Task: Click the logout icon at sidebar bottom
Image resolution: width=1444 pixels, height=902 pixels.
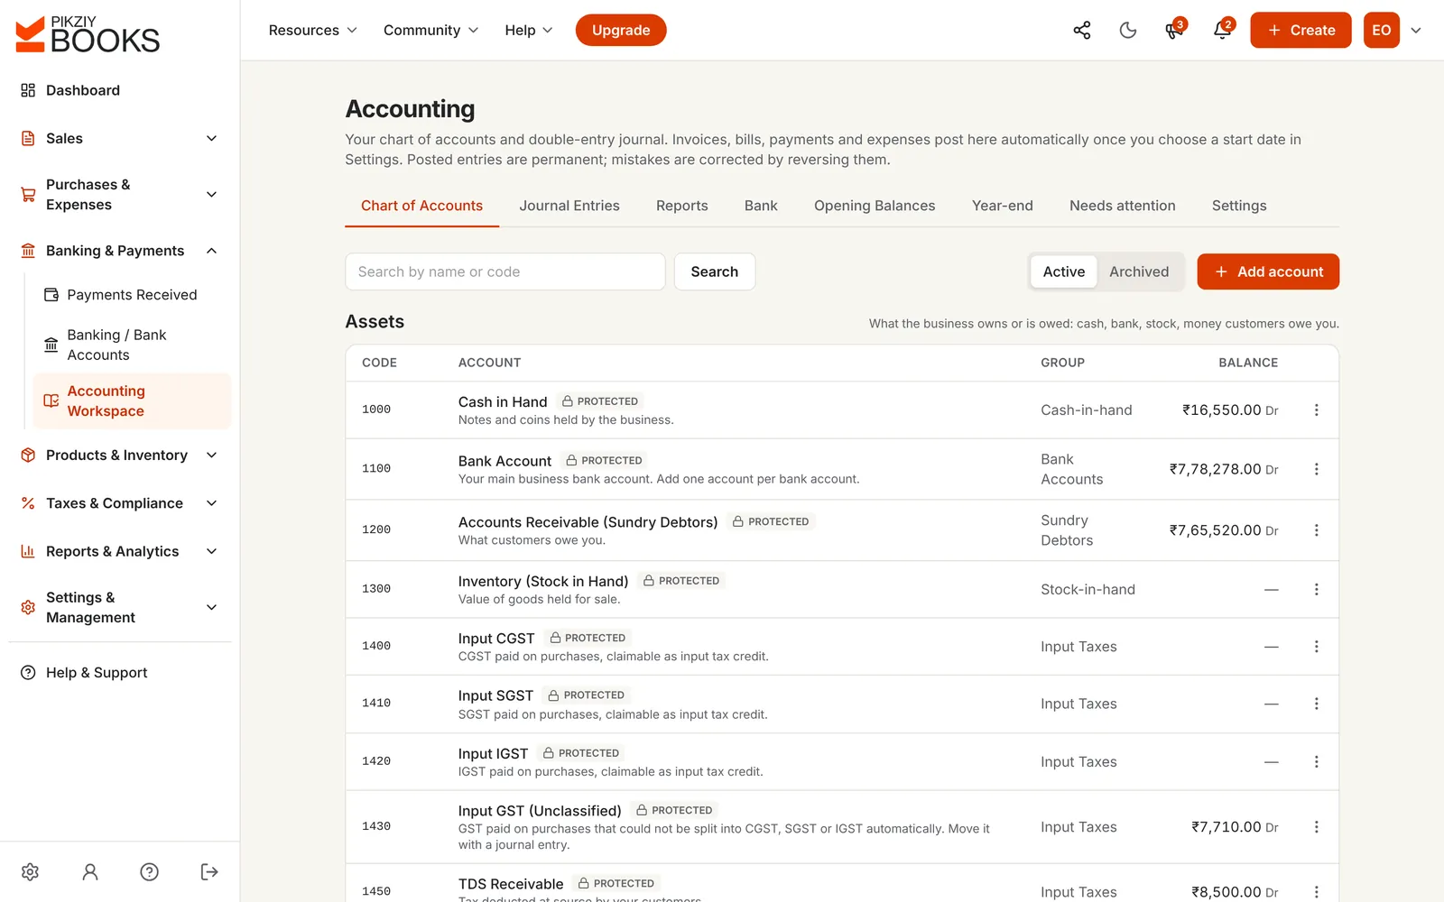Action: [x=209, y=871]
